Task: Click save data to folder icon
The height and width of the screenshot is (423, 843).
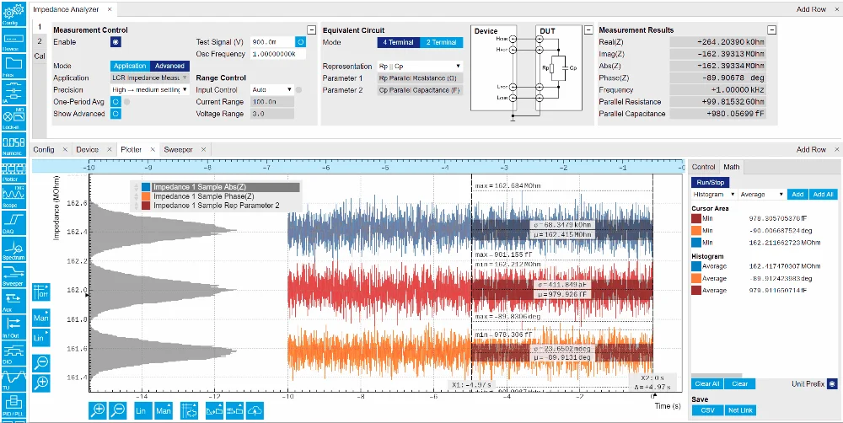Action: pos(235,410)
